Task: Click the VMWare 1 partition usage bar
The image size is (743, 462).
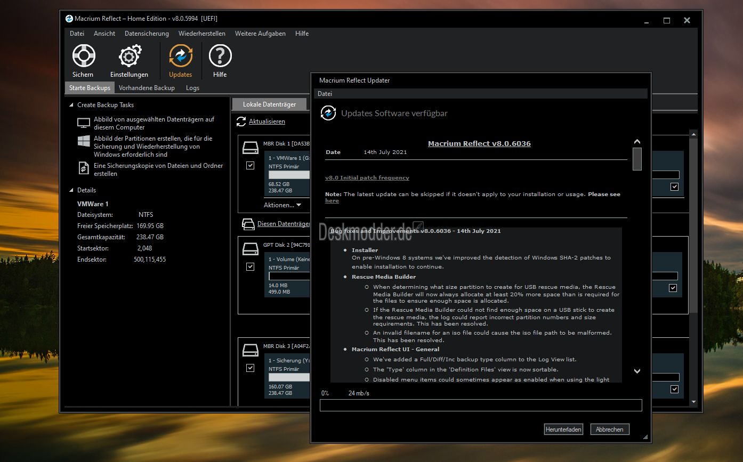Action: [x=289, y=175]
